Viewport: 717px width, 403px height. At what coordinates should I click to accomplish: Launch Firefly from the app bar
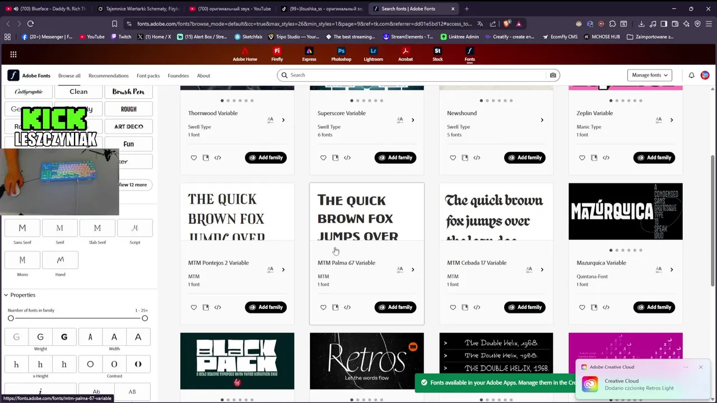(277, 54)
